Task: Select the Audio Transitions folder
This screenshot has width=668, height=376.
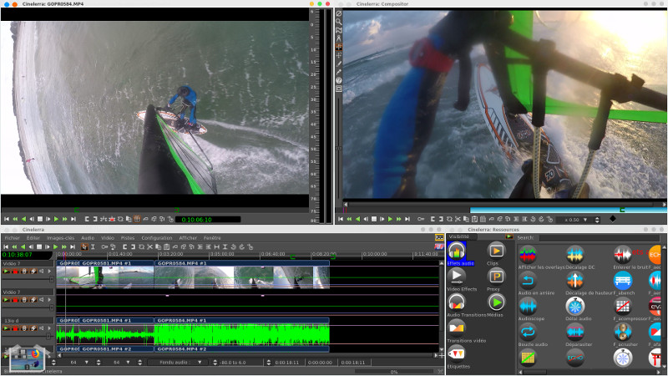Action: (x=458, y=302)
